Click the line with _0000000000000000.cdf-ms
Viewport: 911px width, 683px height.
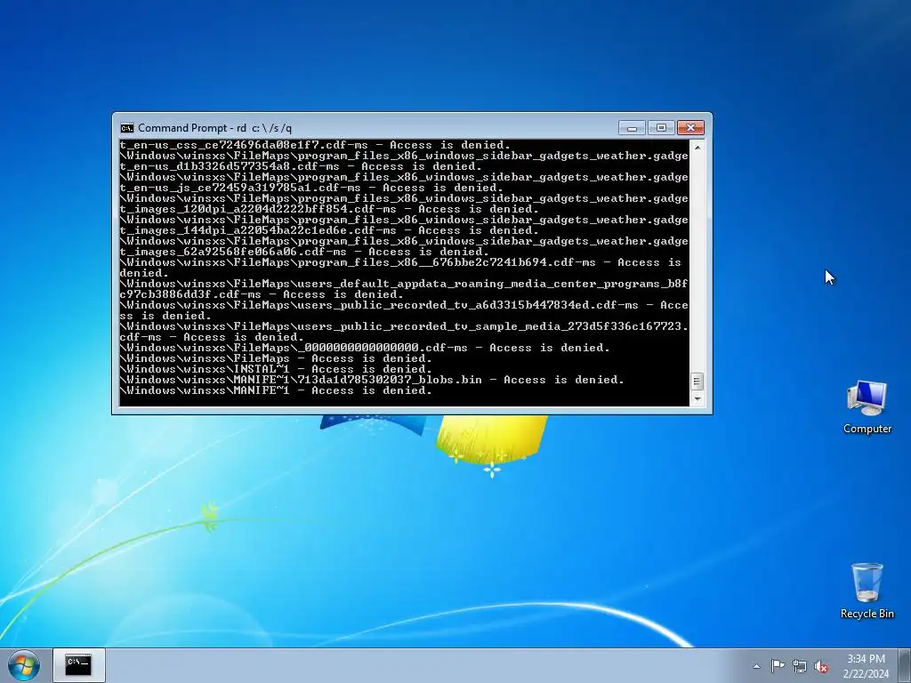tap(365, 348)
